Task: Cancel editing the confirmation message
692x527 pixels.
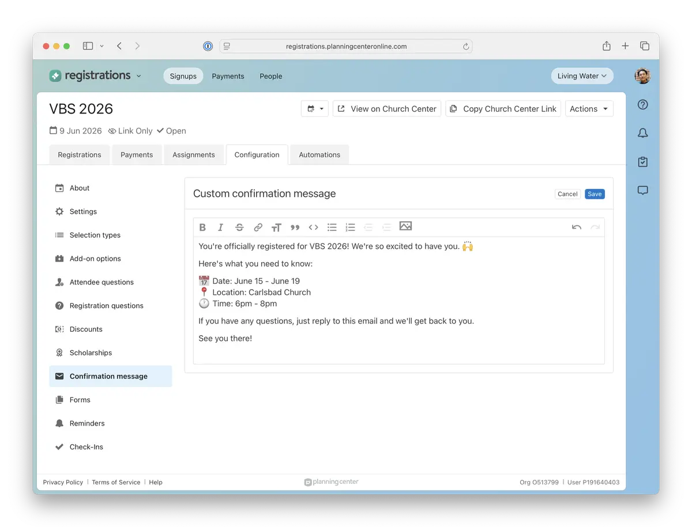Action: [567, 194]
